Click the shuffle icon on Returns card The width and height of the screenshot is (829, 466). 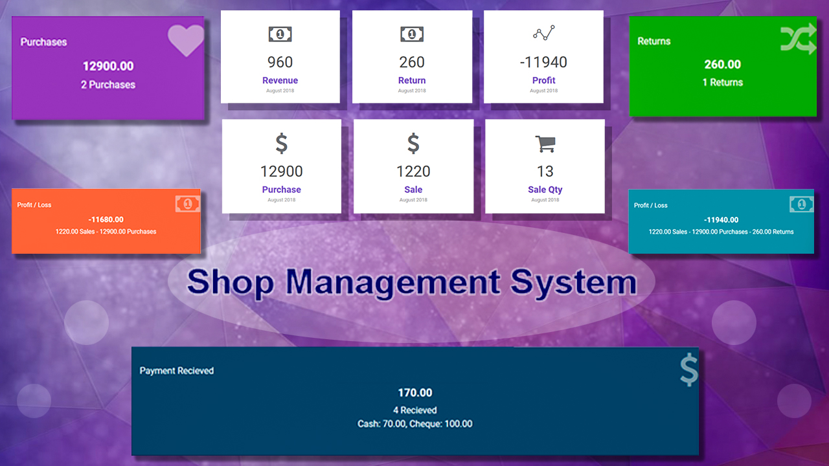(798, 40)
